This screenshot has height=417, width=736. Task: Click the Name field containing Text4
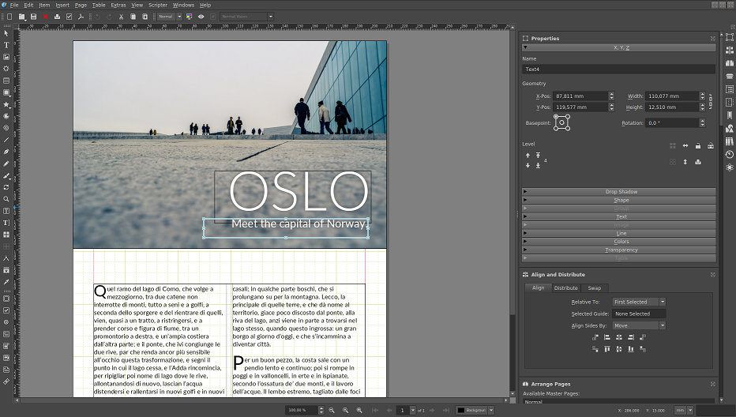click(x=618, y=69)
